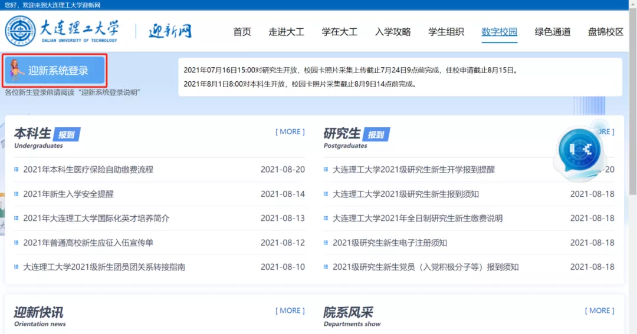Open the 迎新系统登录说明 notice link
637x334 pixels.
click(x=110, y=92)
